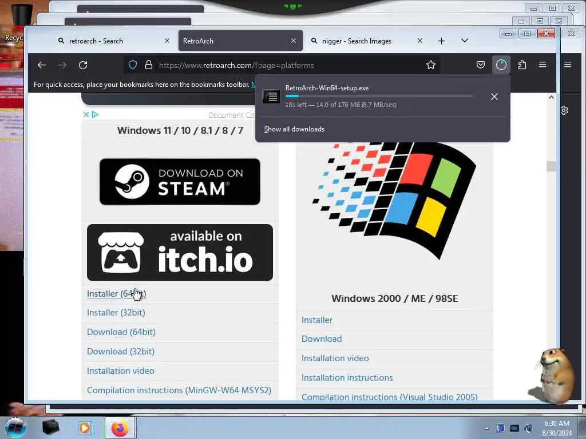Image resolution: width=586 pixels, height=439 pixels.
Task: Open the tracking protection shield icon
Action: pos(133,65)
